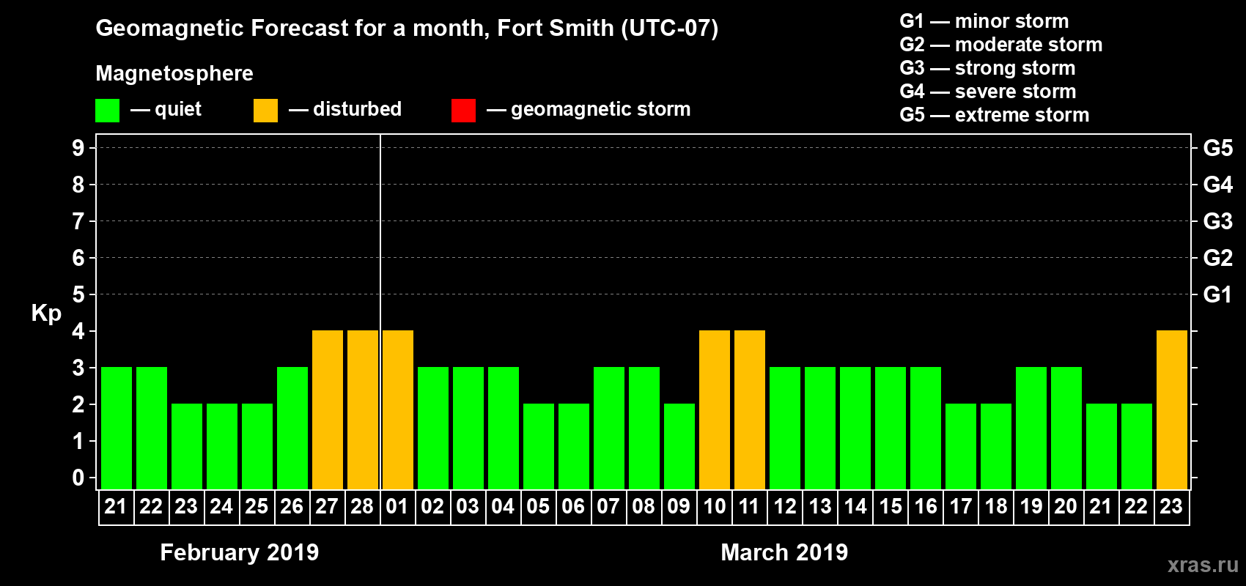This screenshot has width=1246, height=586.
Task: Click the G5 label on right axis
Action: (1218, 148)
